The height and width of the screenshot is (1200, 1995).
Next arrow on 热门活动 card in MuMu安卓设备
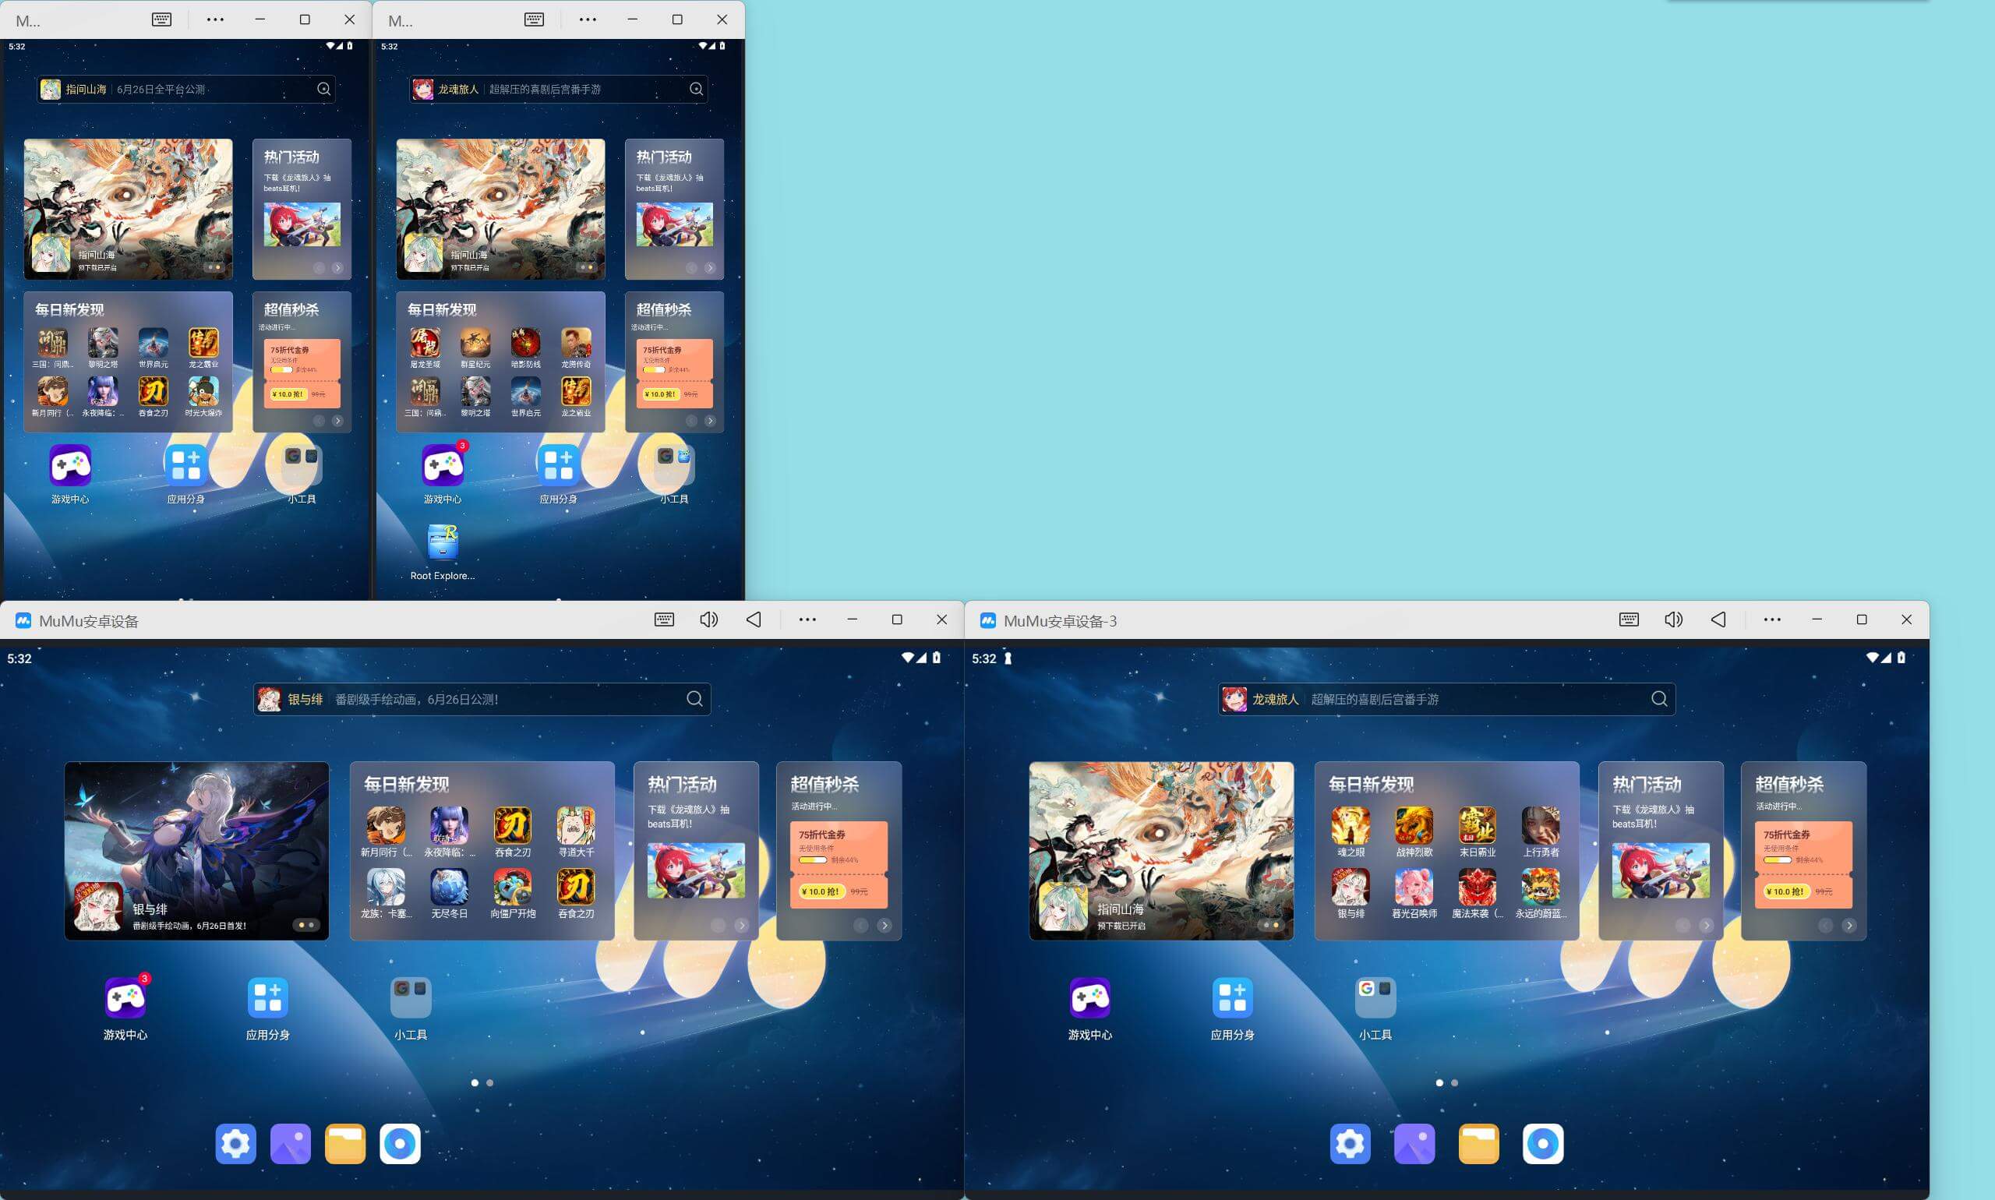(x=741, y=925)
